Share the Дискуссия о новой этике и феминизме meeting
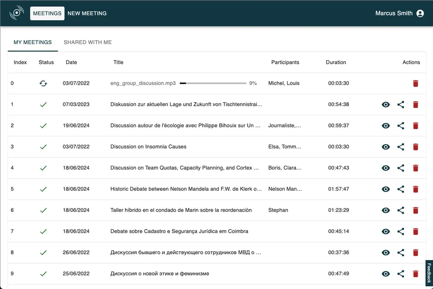433x289 pixels. pyautogui.click(x=401, y=274)
